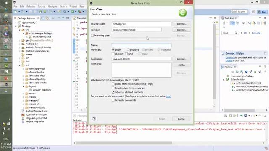
Task: Toggle Link with Editor in Package Explorer
Action: pyautogui.click(x=47, y=18)
